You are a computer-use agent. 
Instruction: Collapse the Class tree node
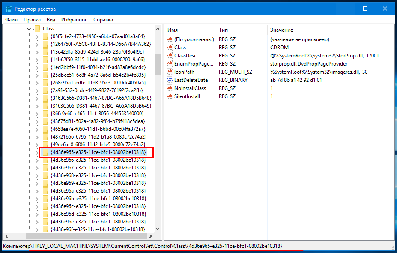(29, 29)
